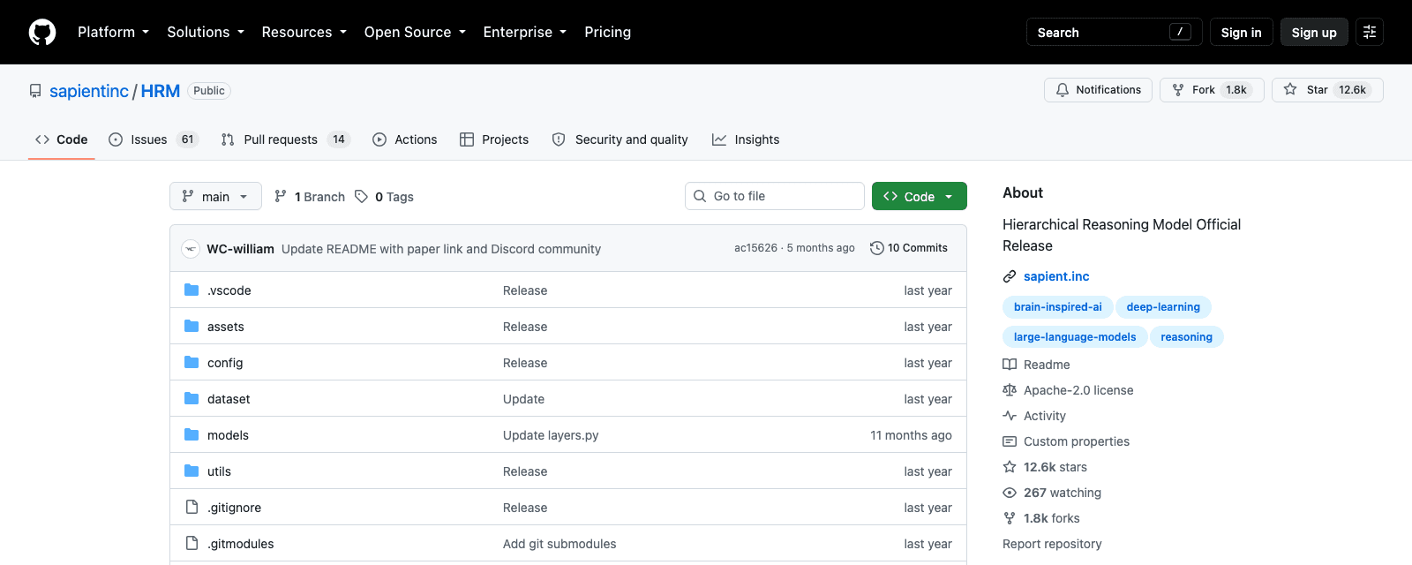Open the Activity pulse icon
This screenshot has height=565, width=1412.
(x=1010, y=416)
